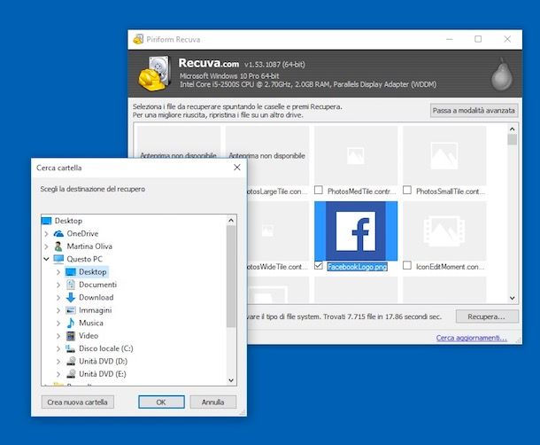Click the Unità DVD (D:) disc icon
The image size is (540, 445).
coord(71,361)
